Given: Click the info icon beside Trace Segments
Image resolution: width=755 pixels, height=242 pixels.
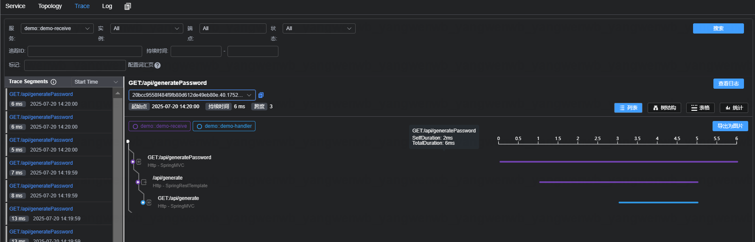Looking at the screenshot, I should click(x=53, y=82).
